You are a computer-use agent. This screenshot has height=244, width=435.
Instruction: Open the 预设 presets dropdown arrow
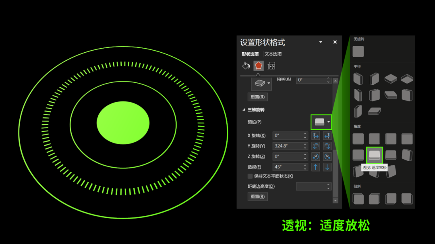(x=329, y=122)
